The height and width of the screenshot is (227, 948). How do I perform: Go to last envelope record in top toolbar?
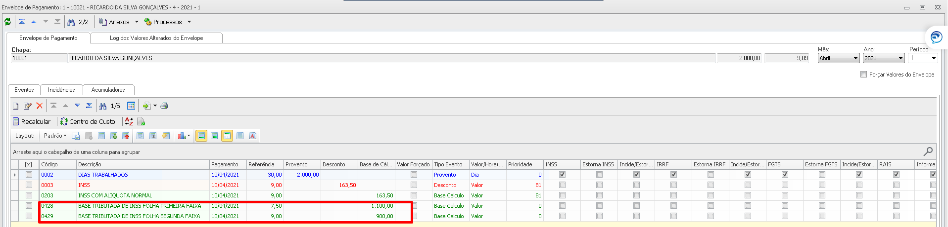point(57,22)
